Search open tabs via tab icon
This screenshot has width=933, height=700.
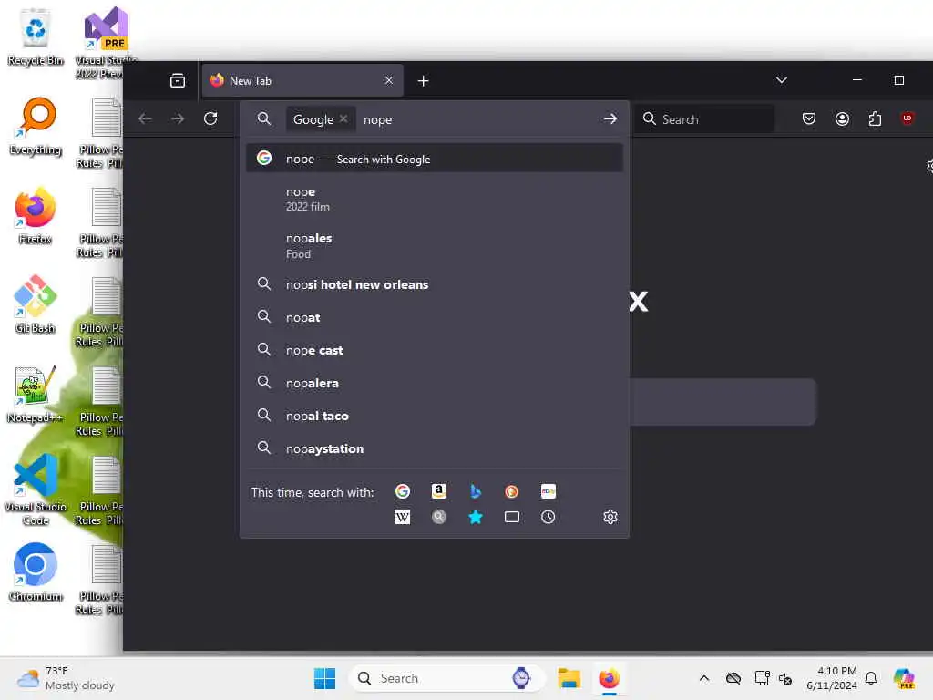point(512,517)
